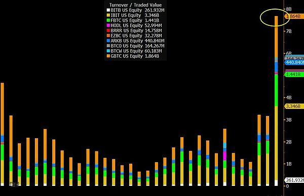The width and height of the screenshot is (304, 196).
Task: Click the 4B y-axis label
Action: (x=289, y=98)
